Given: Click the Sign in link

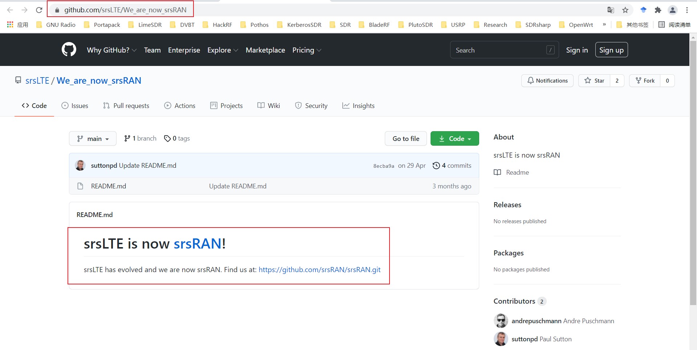Looking at the screenshot, I should (577, 50).
